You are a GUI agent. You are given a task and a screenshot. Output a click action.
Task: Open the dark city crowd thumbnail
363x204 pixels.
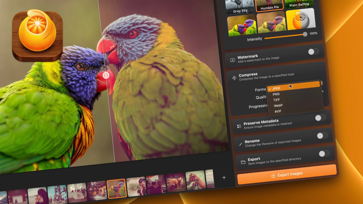point(156,184)
